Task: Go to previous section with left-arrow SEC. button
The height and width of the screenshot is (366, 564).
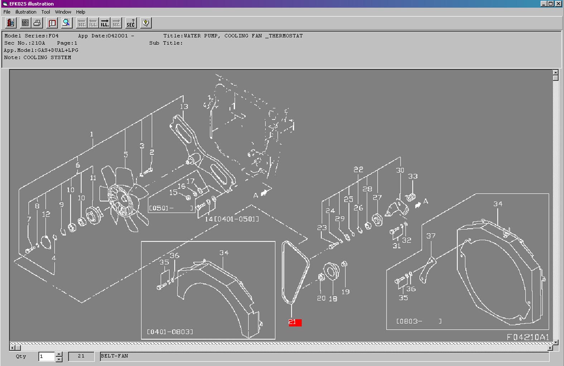Action: coord(82,23)
